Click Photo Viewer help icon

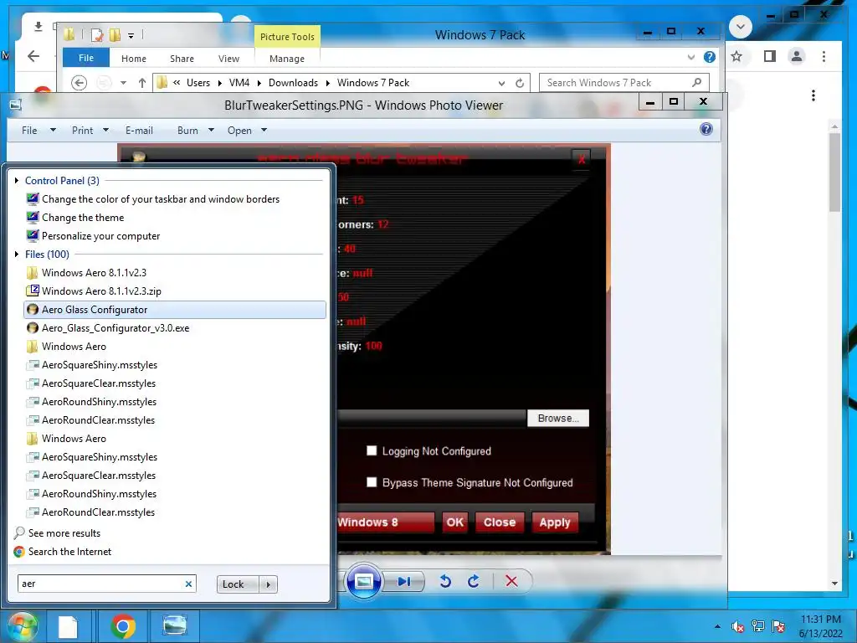point(706,129)
